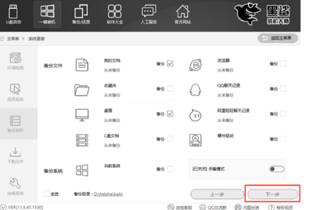The image size is (310, 210).
Task: Open the U盘启动 tool icon
Action: (13, 14)
